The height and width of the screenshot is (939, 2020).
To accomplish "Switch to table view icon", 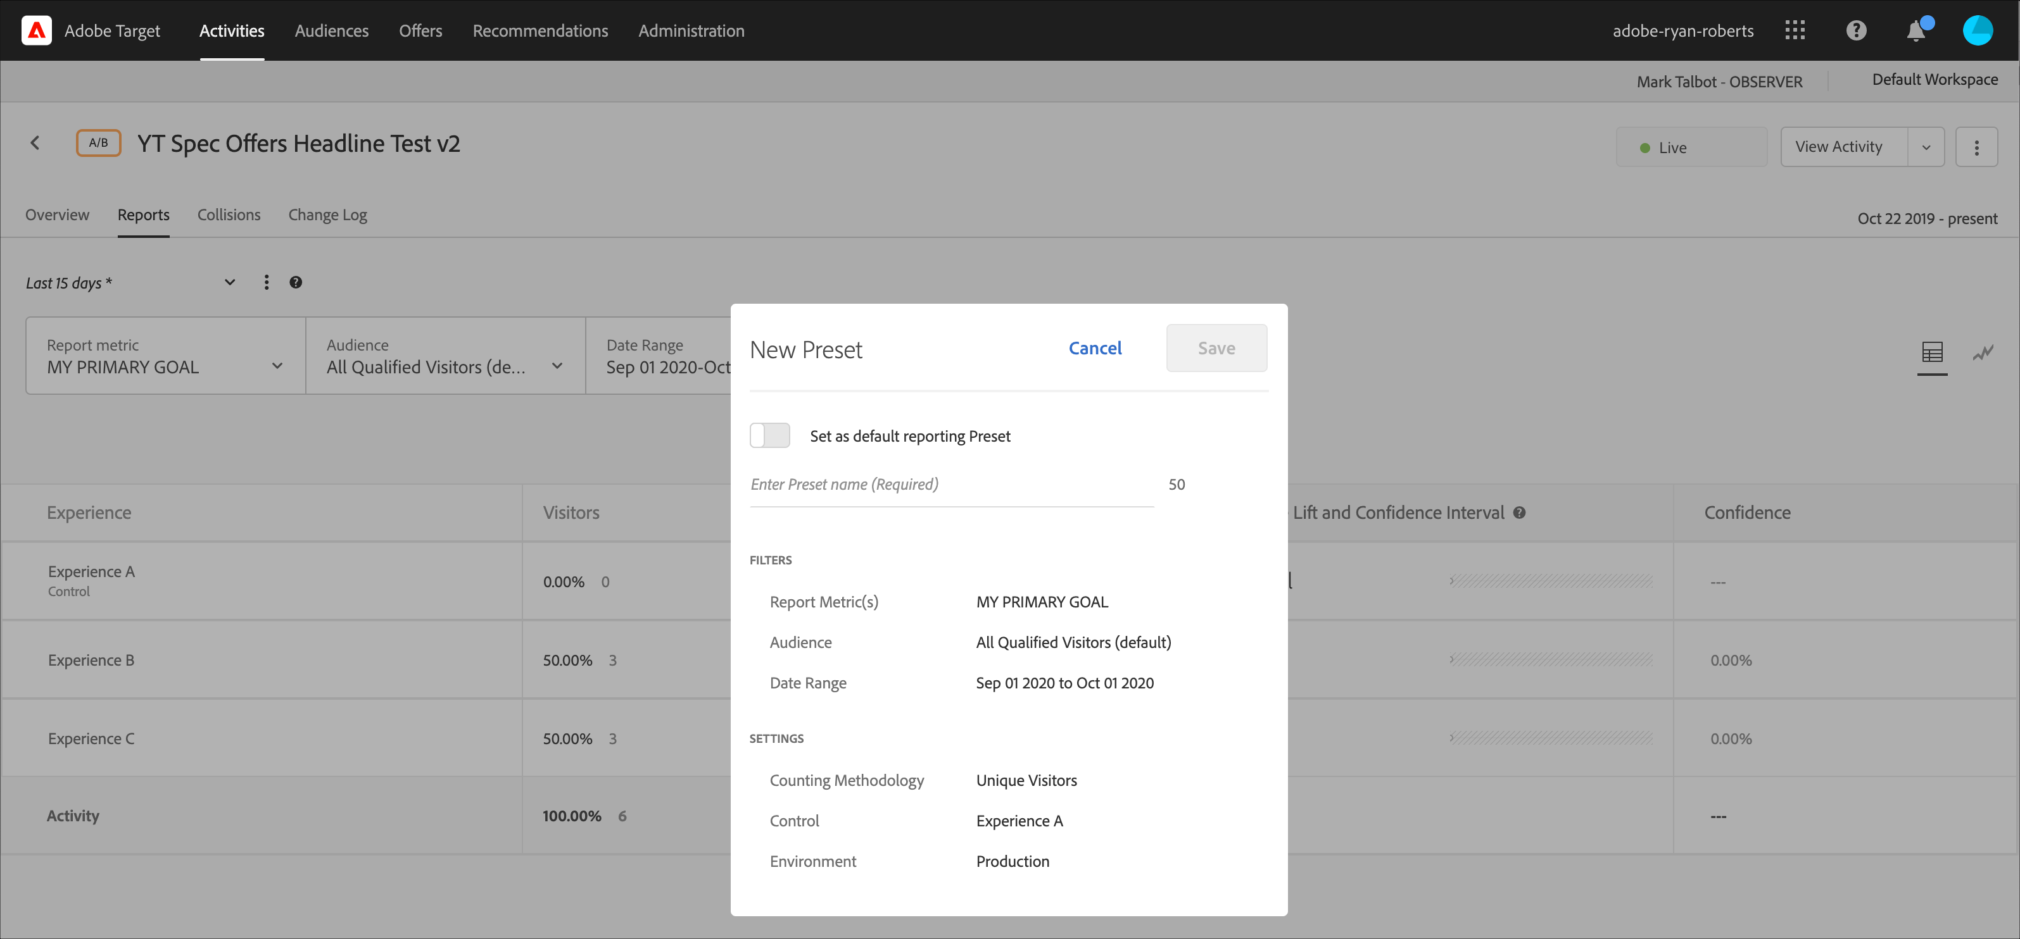I will coord(1932,352).
